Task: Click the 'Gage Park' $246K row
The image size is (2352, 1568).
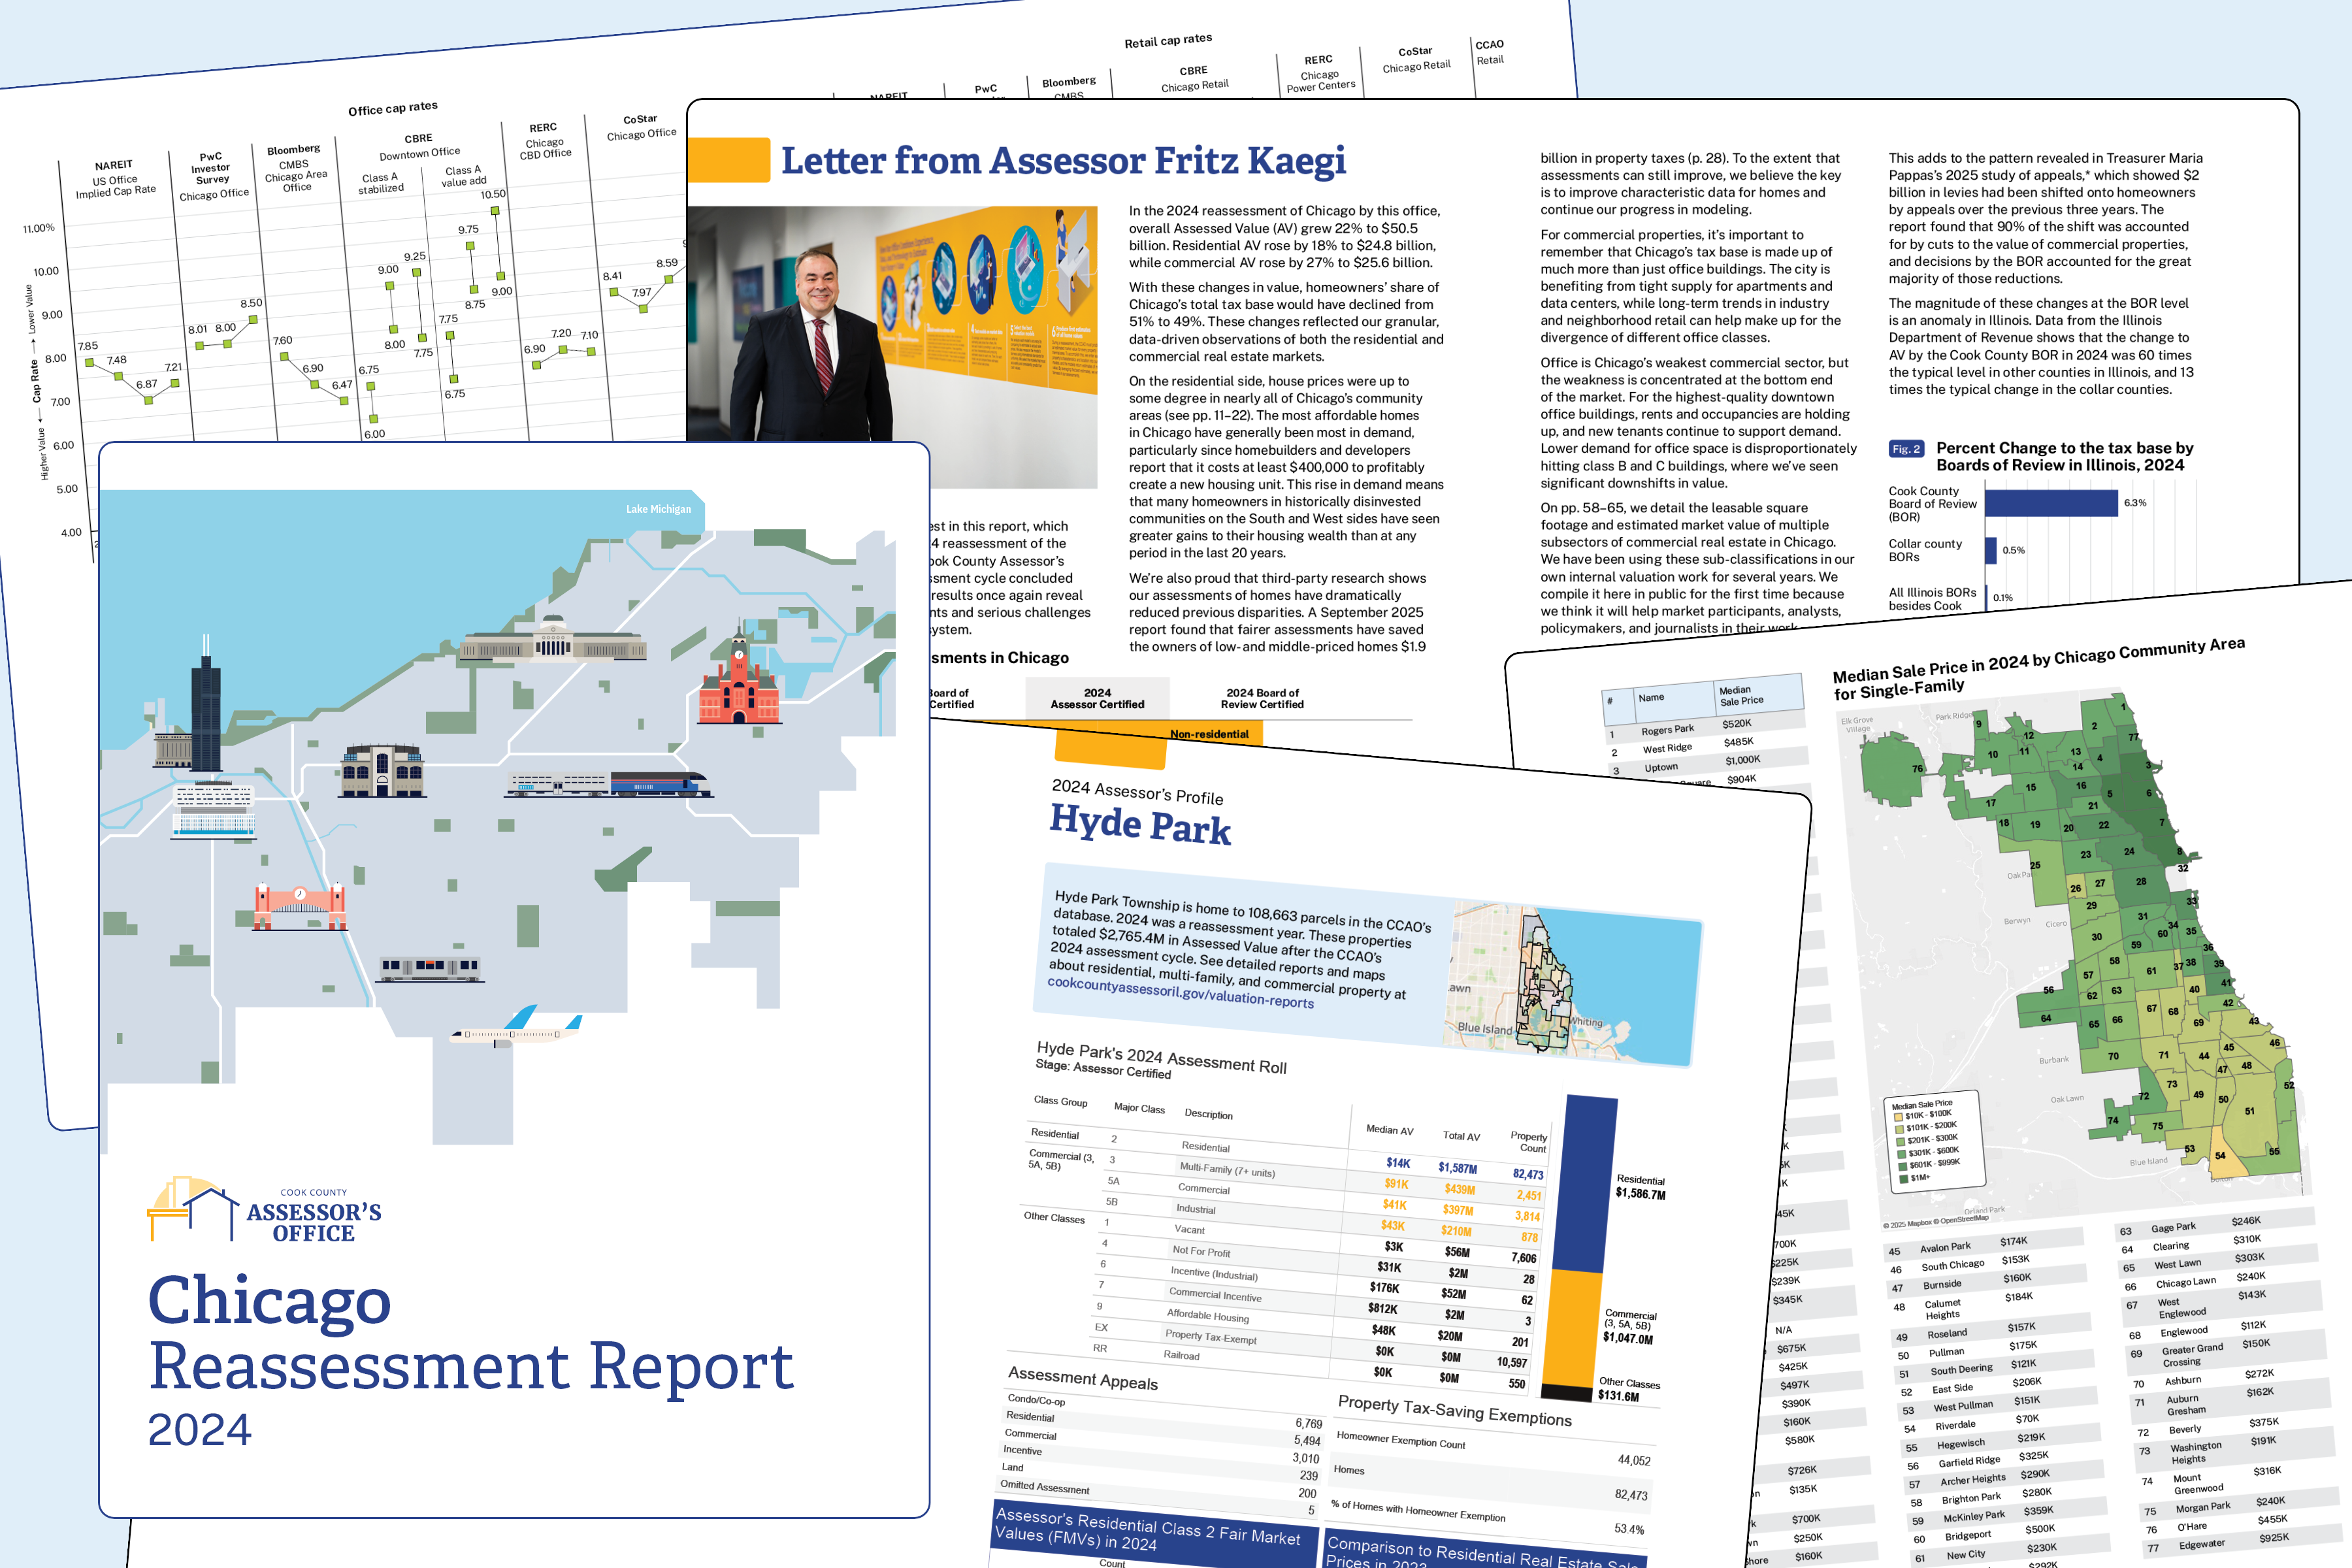Action: point(2215,1225)
